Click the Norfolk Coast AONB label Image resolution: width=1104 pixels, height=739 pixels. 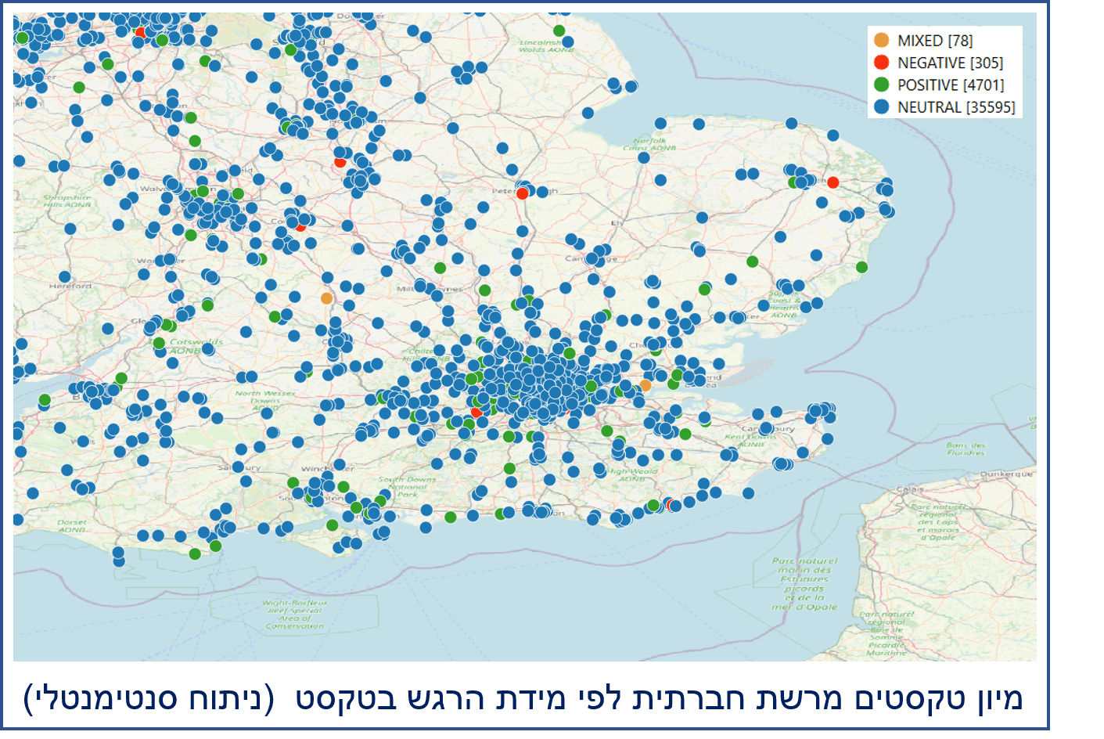649,144
